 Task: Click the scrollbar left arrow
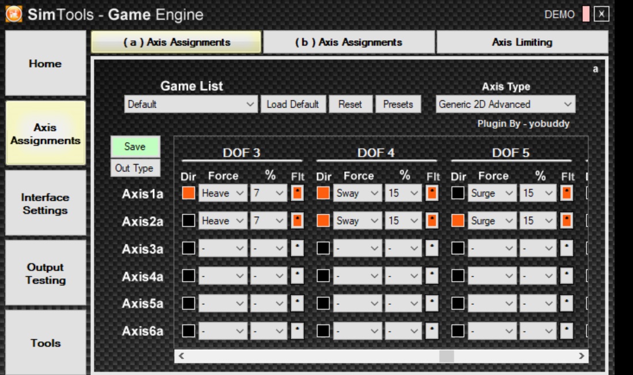(x=181, y=356)
